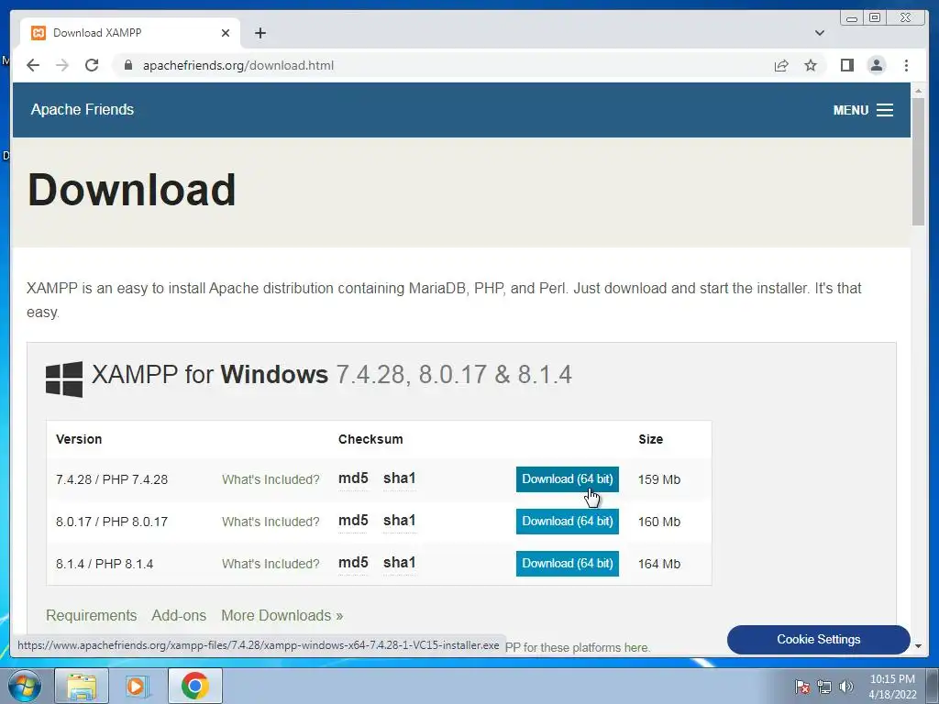Open Cookie Settings
The image size is (939, 704).
[819, 639]
